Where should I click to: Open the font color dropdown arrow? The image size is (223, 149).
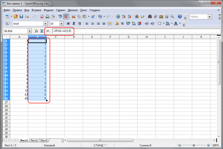(180, 23)
